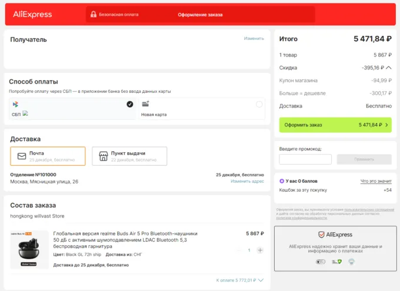Click the AliExpress shield icon in security banner
This screenshot has height=291, width=400.
pos(321,235)
